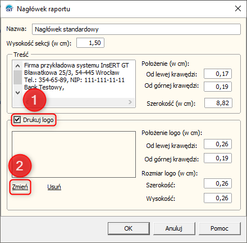
Task: Click the logo Szerokość size field
Action: [x=218, y=183]
